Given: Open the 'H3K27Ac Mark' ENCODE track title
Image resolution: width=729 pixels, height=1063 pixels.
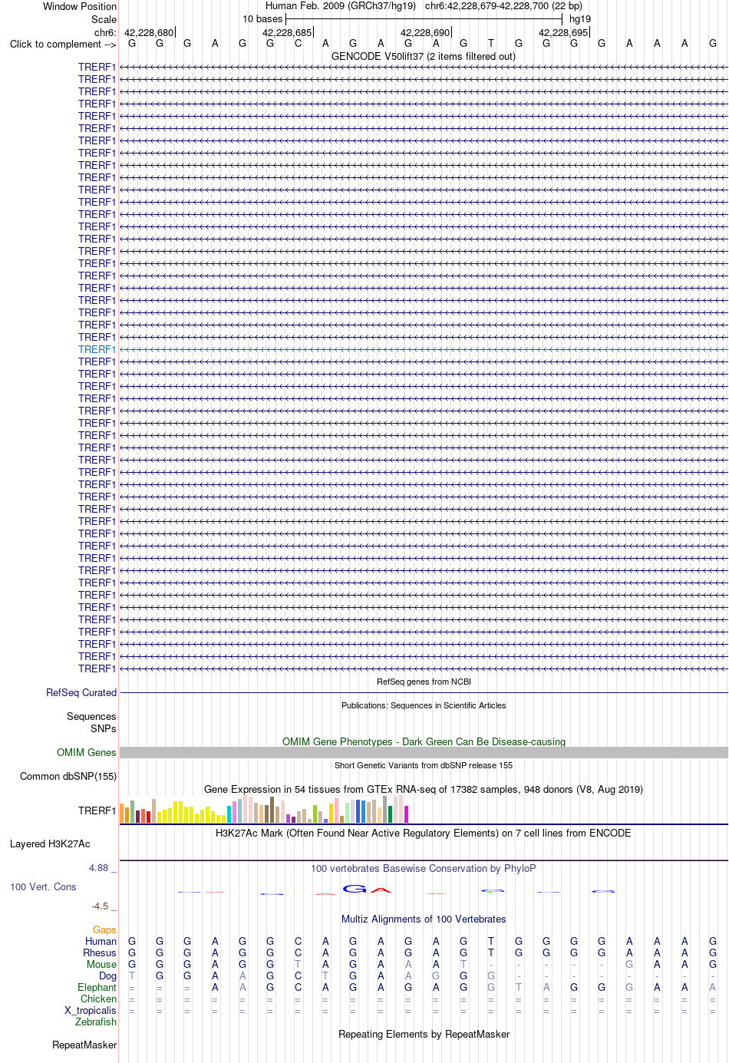Looking at the screenshot, I should pyautogui.click(x=424, y=833).
